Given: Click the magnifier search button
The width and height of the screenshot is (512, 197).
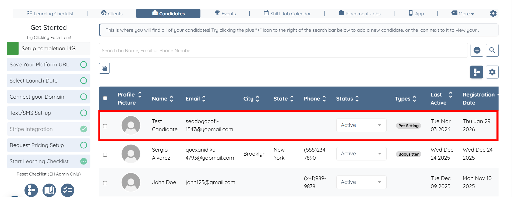Looking at the screenshot, I should (x=492, y=50).
